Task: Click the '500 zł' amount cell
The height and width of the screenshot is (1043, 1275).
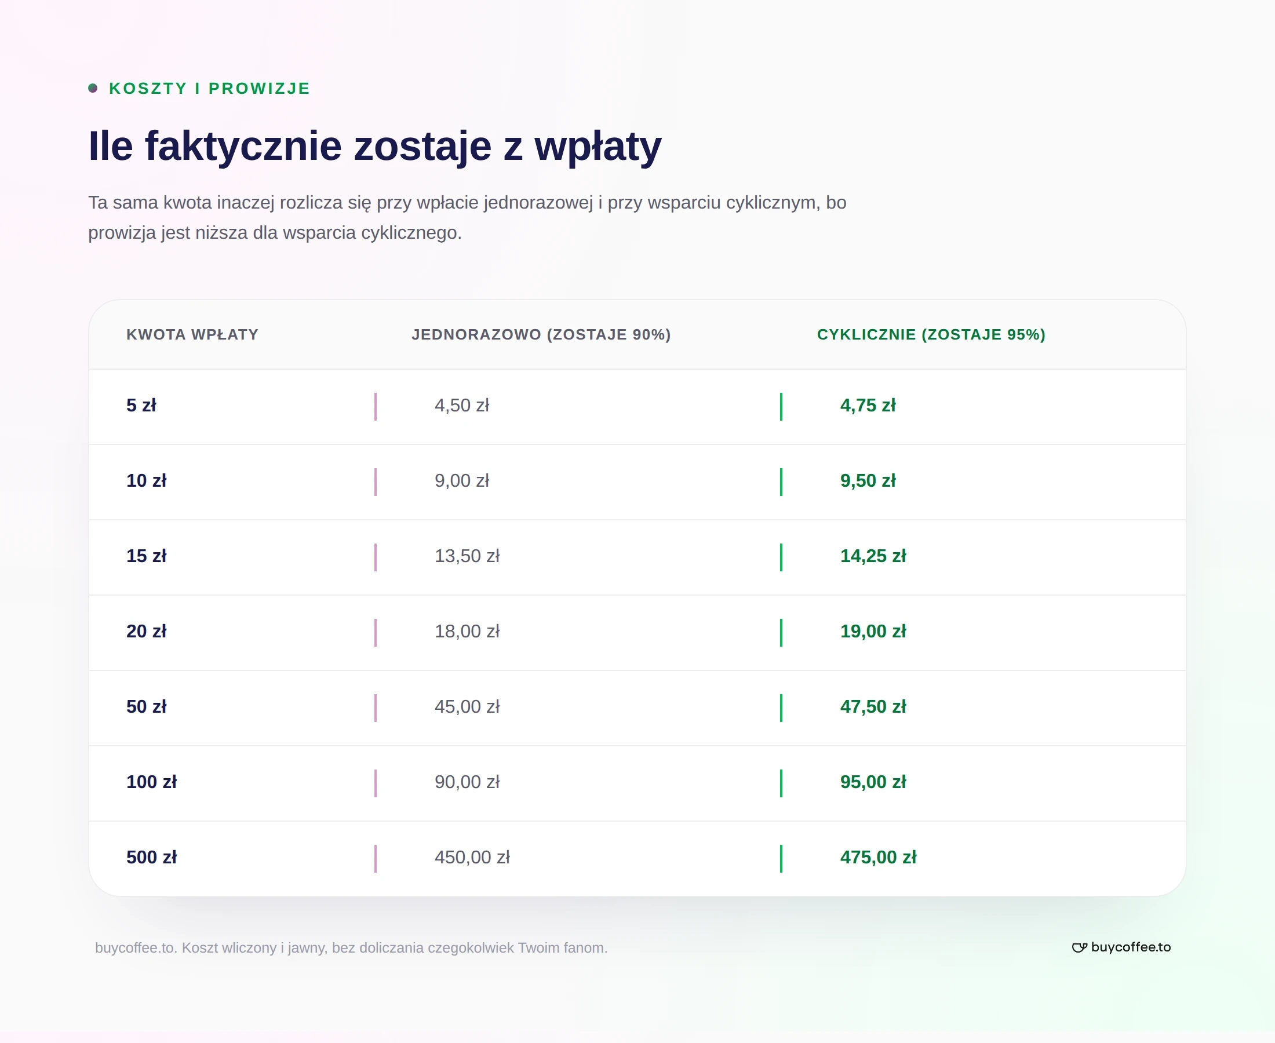Action: (x=151, y=858)
